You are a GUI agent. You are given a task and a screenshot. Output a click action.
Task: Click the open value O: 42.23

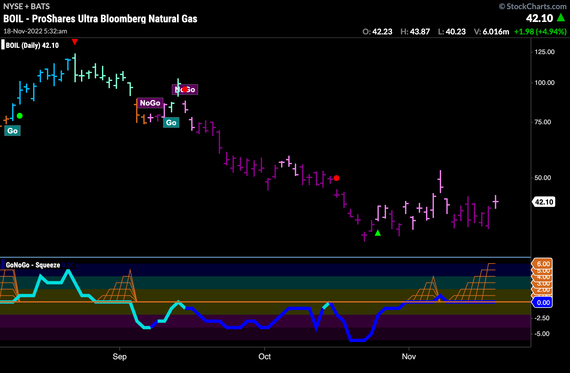[377, 31]
